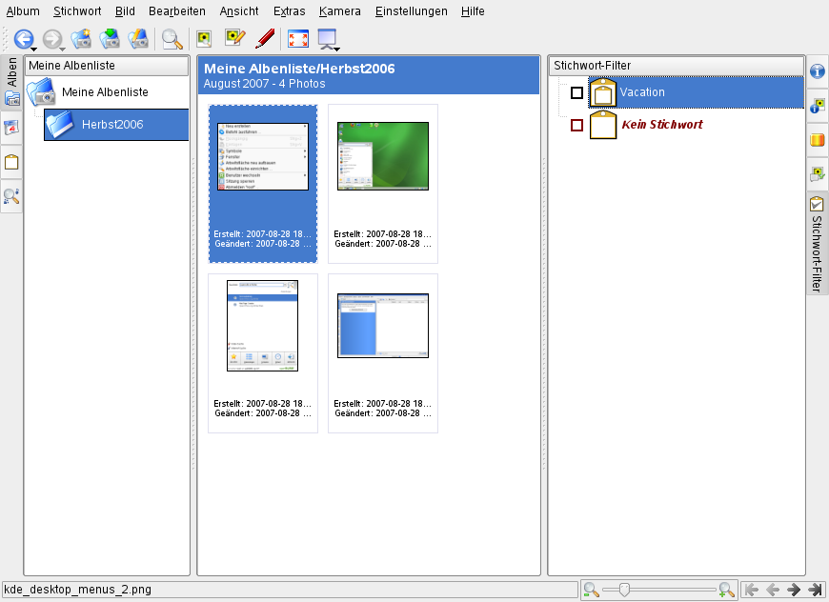Open the Hilfe menu
Viewport: 829px width, 602px height.
coord(473,11)
